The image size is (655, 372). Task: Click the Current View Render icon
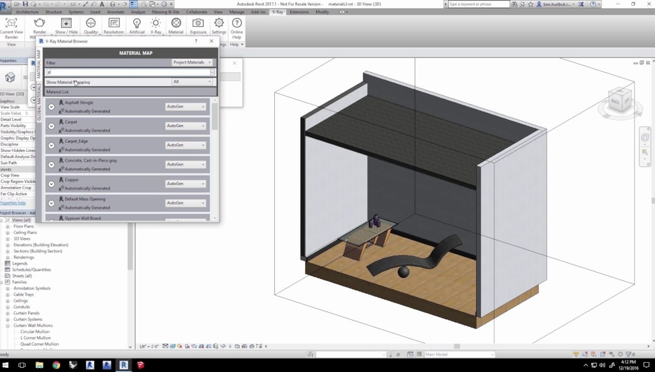coord(11,23)
